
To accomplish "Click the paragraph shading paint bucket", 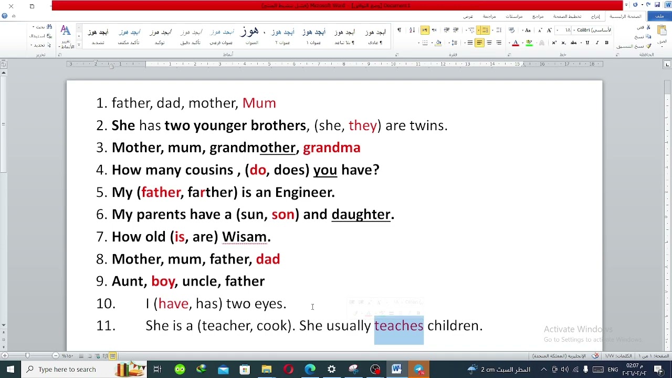I will [x=438, y=43].
